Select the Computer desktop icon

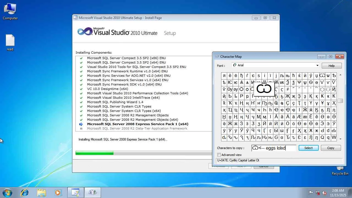point(10,12)
